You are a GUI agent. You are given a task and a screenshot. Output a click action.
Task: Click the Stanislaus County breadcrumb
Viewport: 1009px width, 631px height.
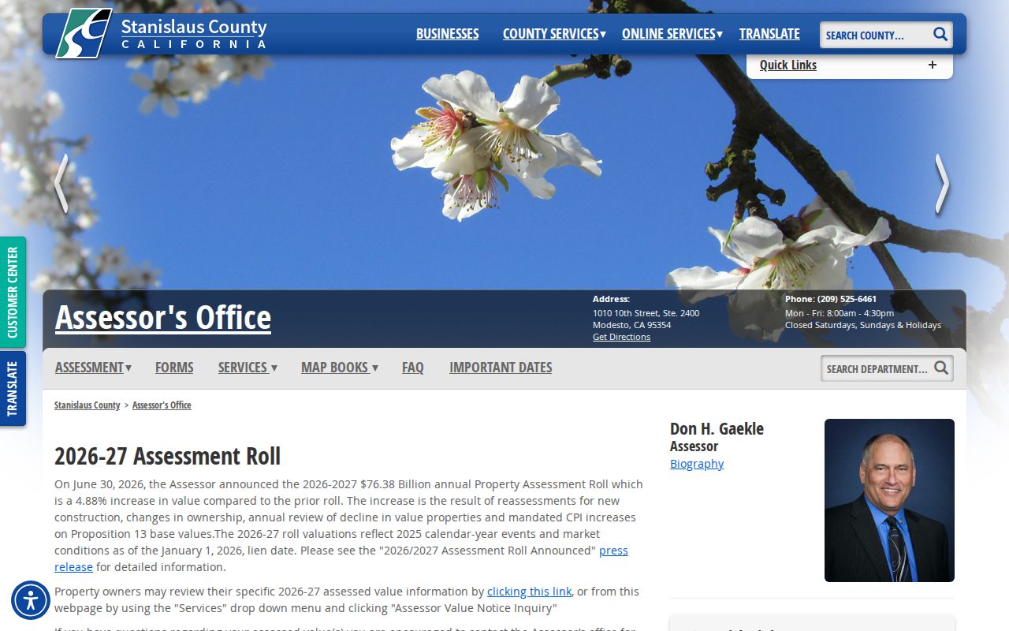pos(87,405)
